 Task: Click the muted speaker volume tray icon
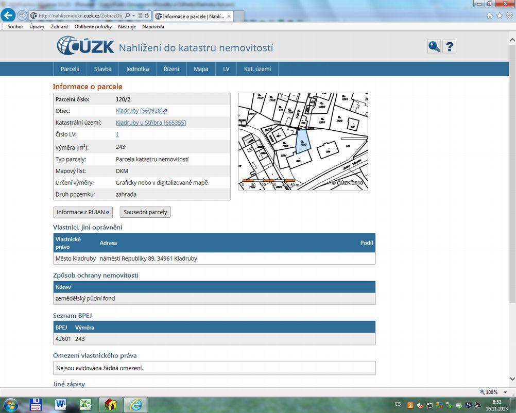pyautogui.click(x=420, y=405)
